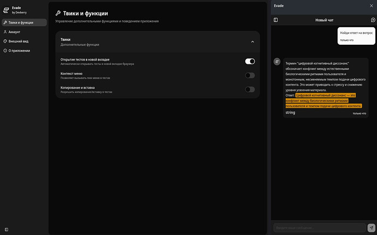Screen dimensions: 377x235
Task: Close the Evade chat panel
Action: point(372,5)
